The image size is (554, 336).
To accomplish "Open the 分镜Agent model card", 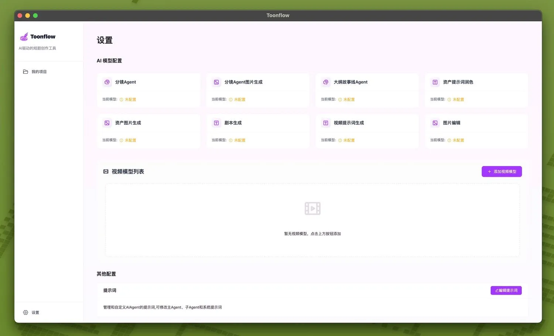I will 148,90.
